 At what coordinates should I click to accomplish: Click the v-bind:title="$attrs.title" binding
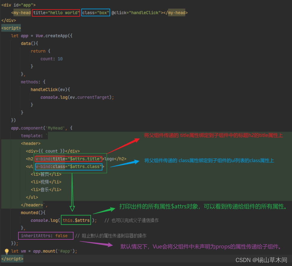(x=68, y=159)
